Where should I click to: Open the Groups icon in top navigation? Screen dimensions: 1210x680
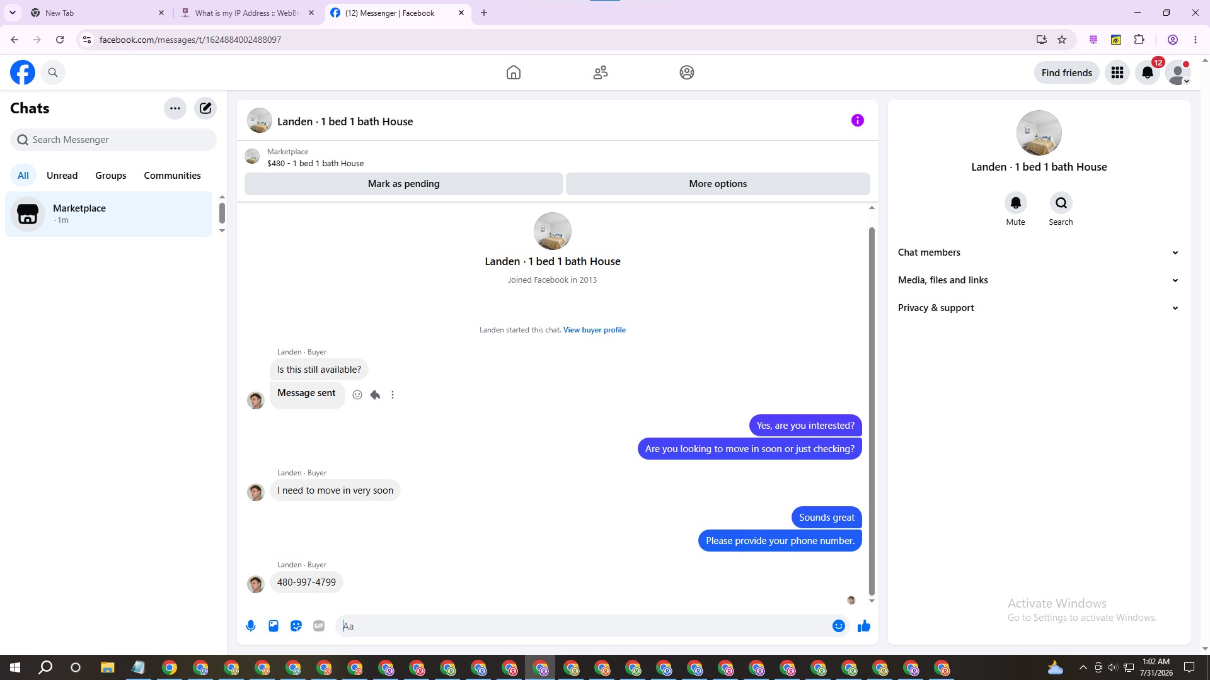tap(687, 72)
